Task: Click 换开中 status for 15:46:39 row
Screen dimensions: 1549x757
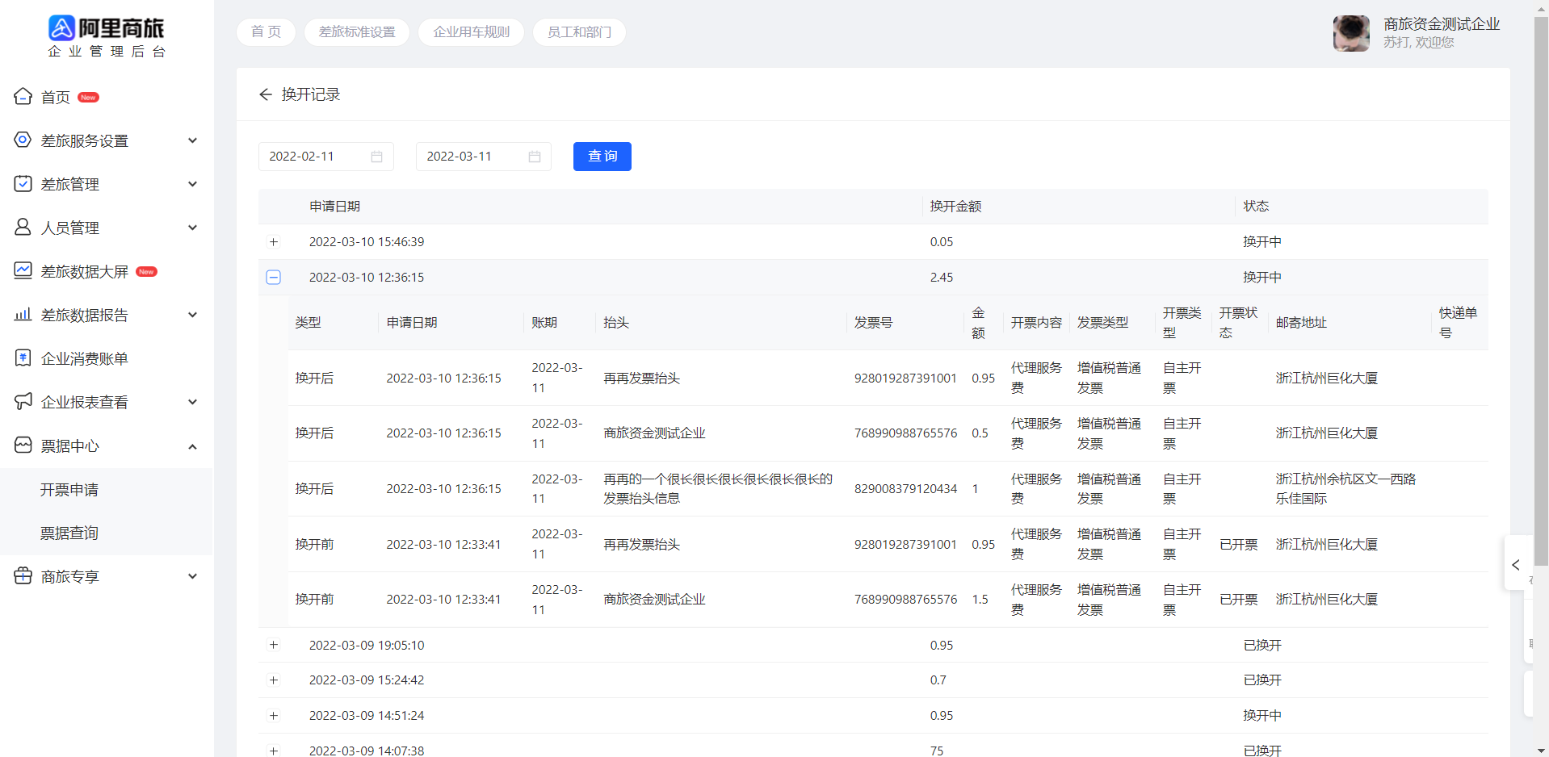Action: (1262, 242)
